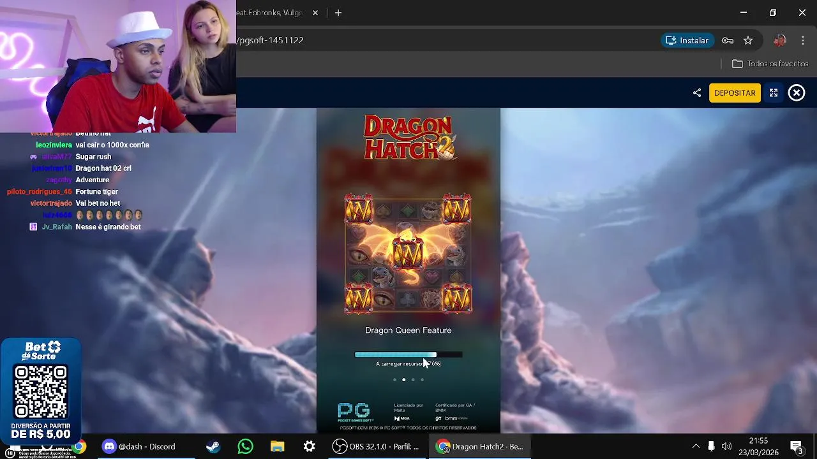The width and height of the screenshot is (817, 459).
Task: Click the 'DE R$ 5,00' banner text
Action: tap(41, 434)
